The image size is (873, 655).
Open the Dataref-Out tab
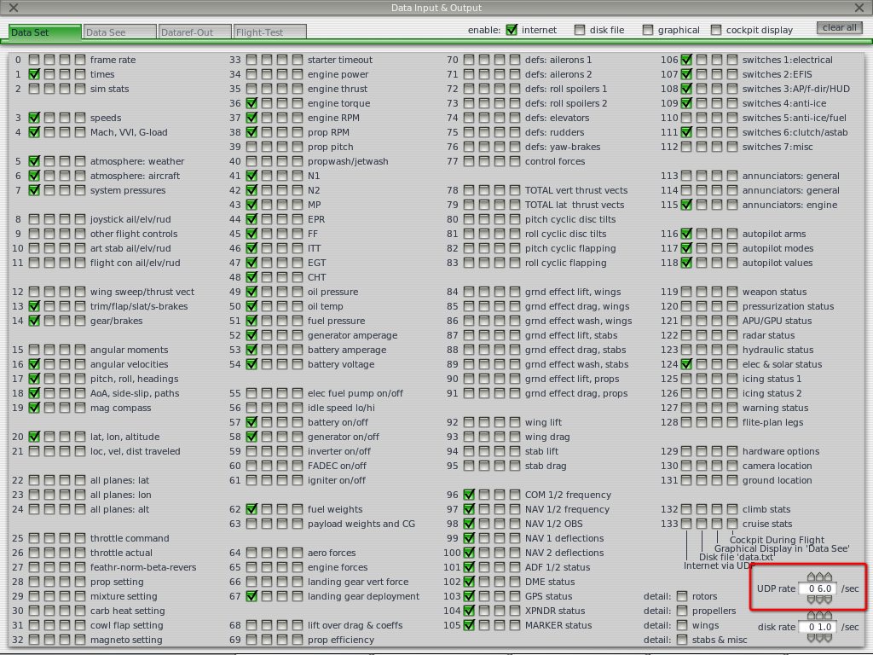(x=195, y=32)
